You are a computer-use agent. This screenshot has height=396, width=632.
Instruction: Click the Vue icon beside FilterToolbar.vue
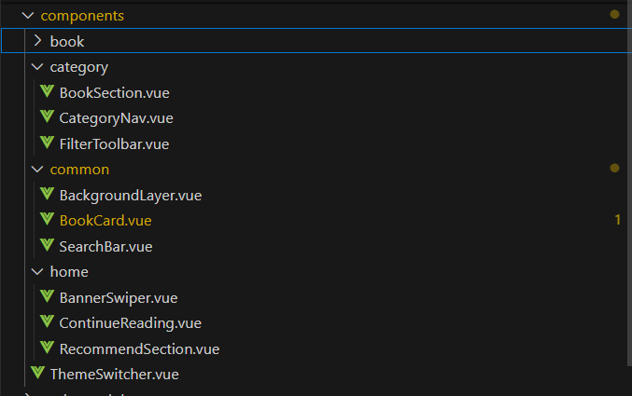click(x=48, y=143)
